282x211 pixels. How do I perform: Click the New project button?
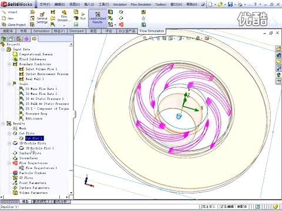click(8, 18)
